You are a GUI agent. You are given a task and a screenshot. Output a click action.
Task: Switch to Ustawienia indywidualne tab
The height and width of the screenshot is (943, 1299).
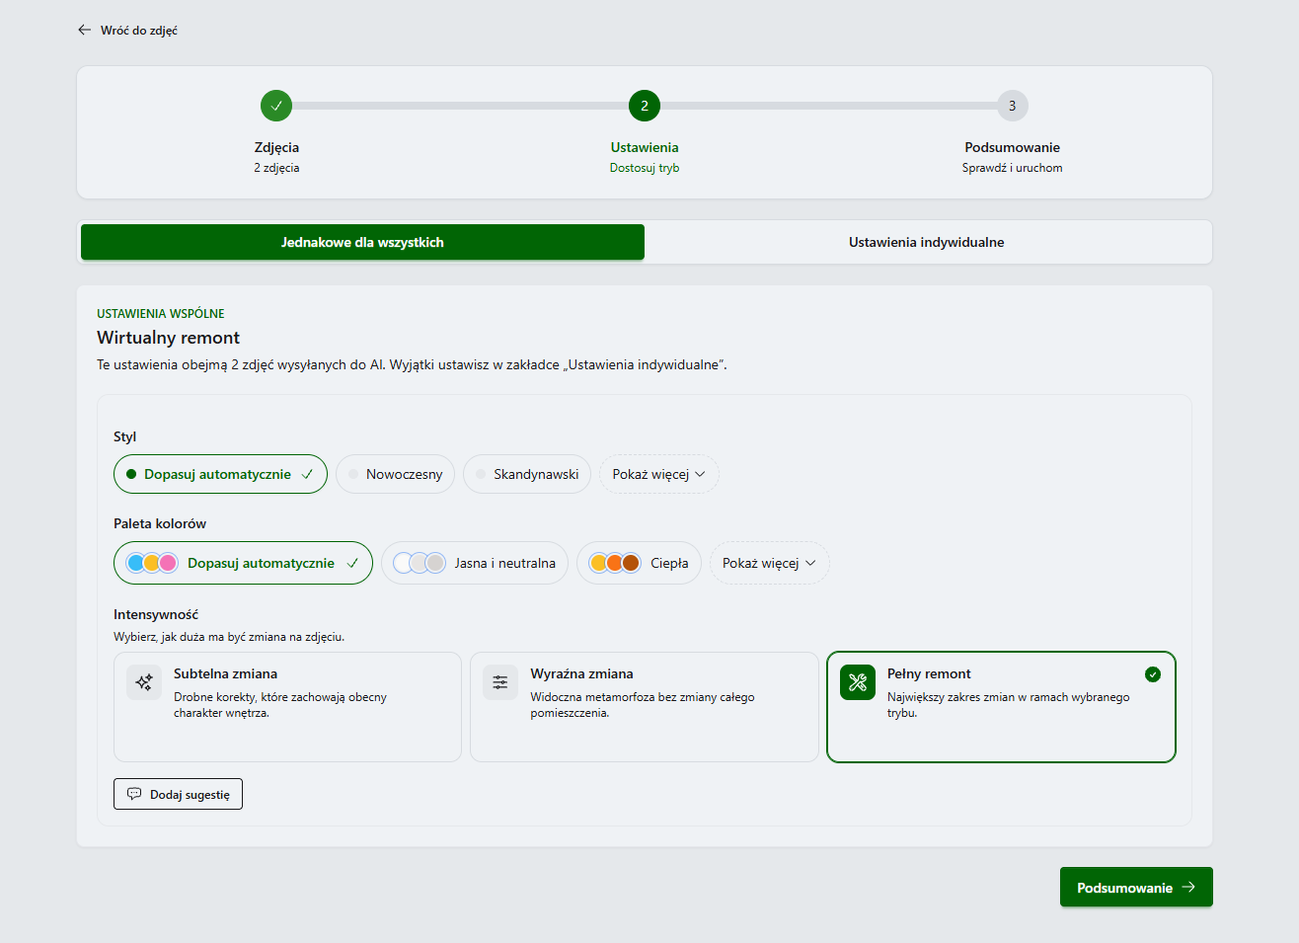927,242
